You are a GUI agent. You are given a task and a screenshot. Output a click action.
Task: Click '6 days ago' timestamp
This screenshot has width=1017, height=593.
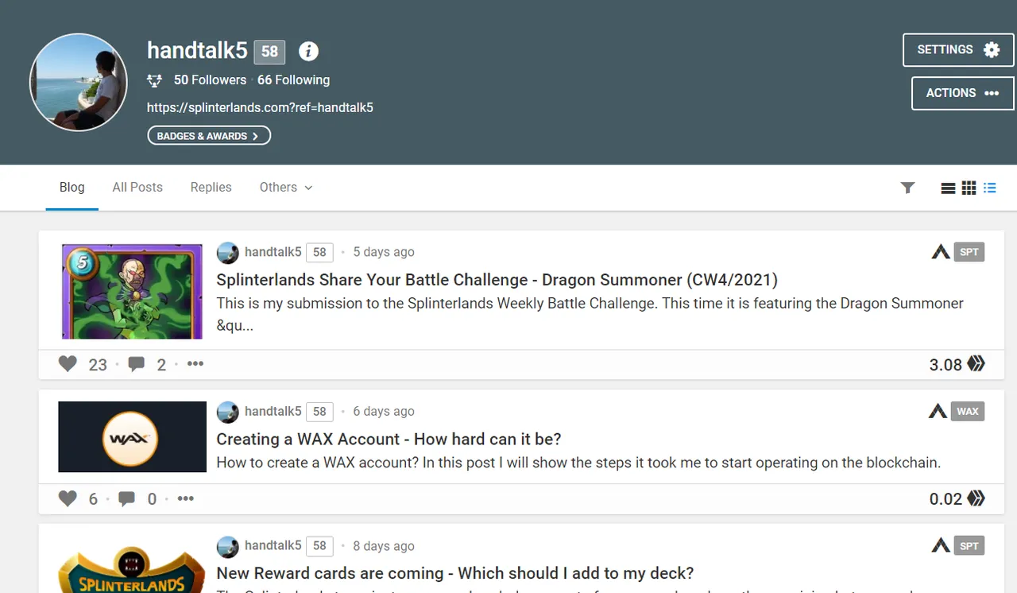[384, 411]
